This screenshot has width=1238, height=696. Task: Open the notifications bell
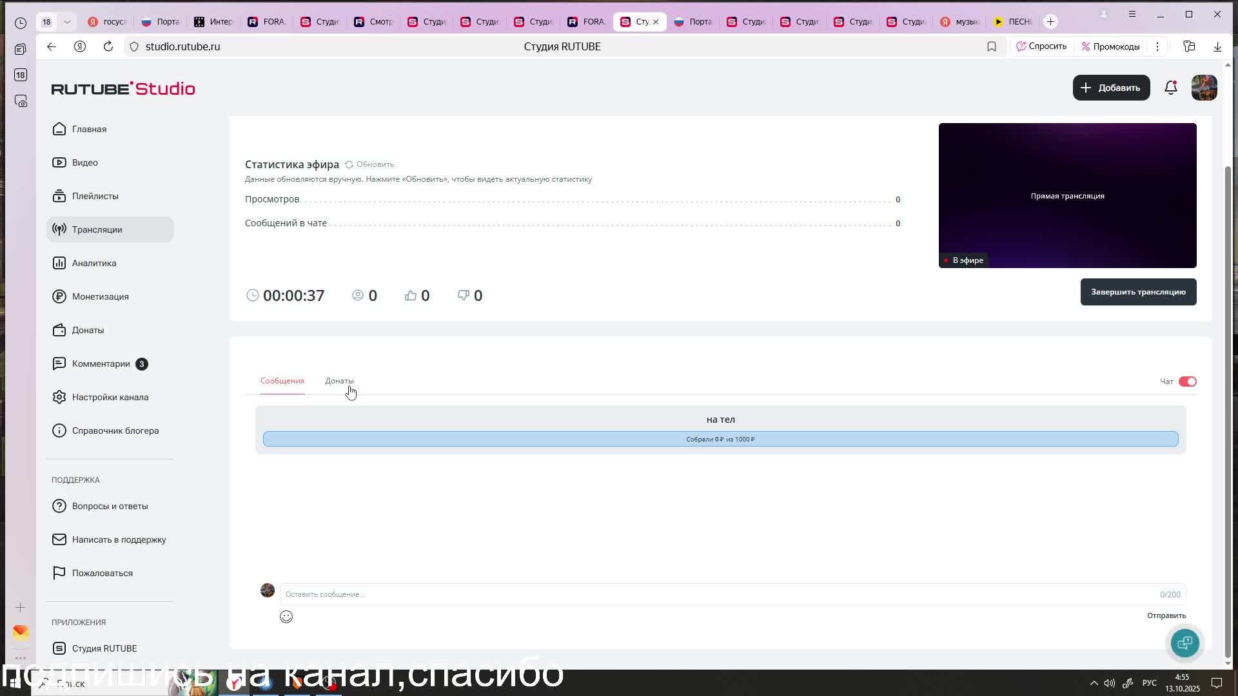click(1171, 88)
